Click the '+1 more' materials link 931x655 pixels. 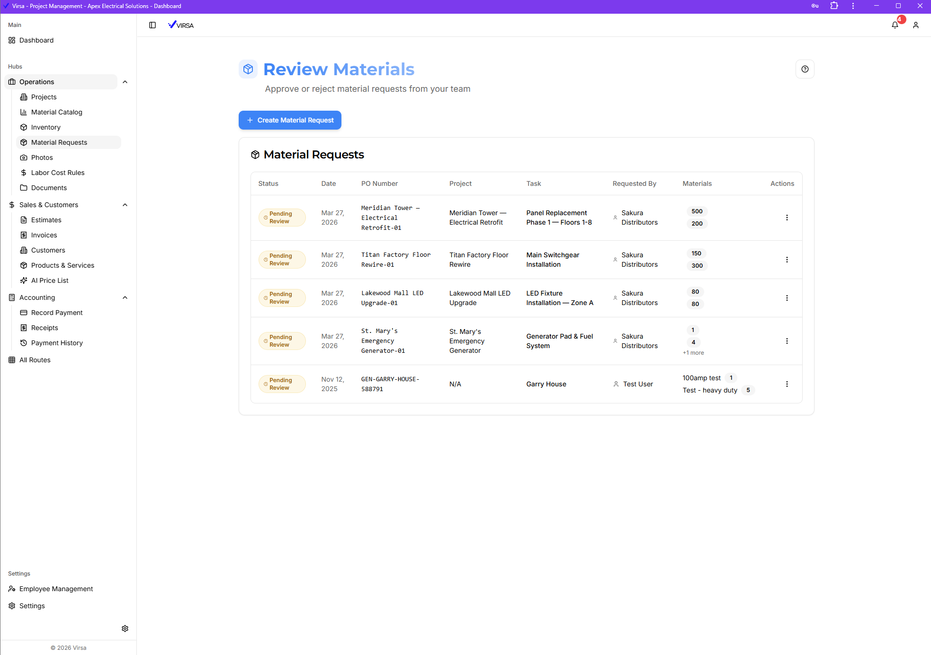693,353
